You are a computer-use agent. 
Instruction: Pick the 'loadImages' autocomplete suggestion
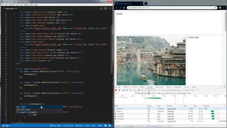39,110
